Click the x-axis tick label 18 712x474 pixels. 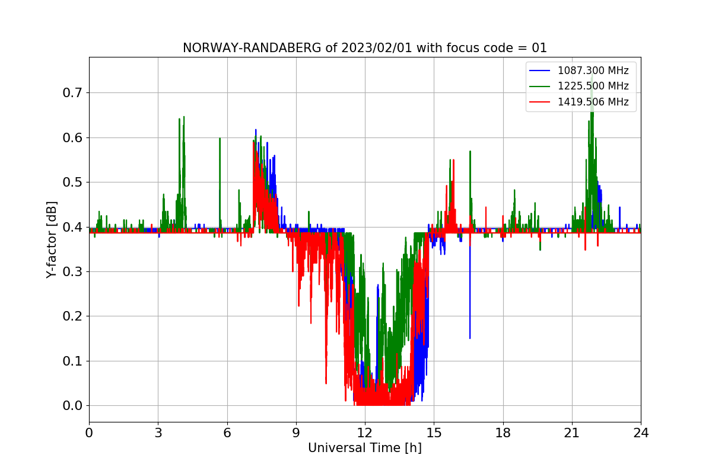(x=503, y=433)
